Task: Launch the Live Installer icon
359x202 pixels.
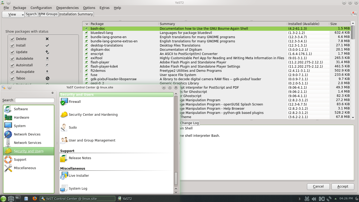Action: (64, 176)
